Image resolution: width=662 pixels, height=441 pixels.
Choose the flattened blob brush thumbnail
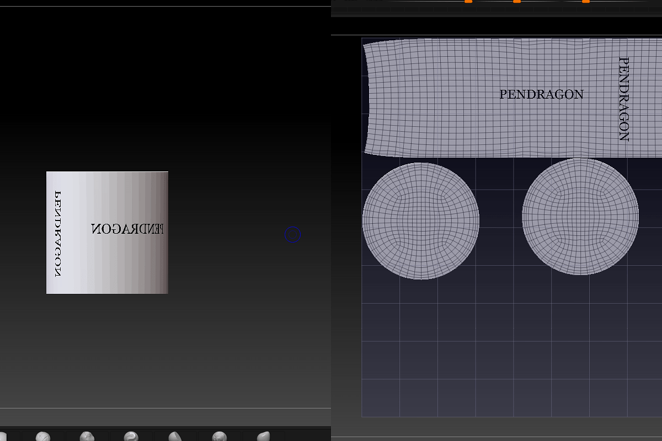click(x=264, y=436)
